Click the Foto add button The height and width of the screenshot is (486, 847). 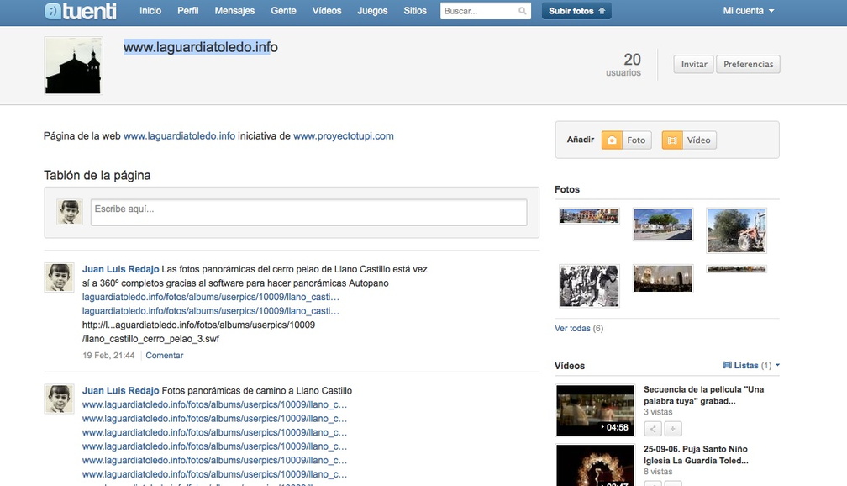coord(627,140)
